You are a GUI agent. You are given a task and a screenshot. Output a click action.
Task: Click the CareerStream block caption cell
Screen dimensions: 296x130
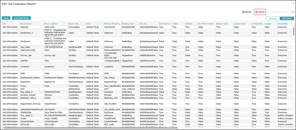tap(56, 121)
